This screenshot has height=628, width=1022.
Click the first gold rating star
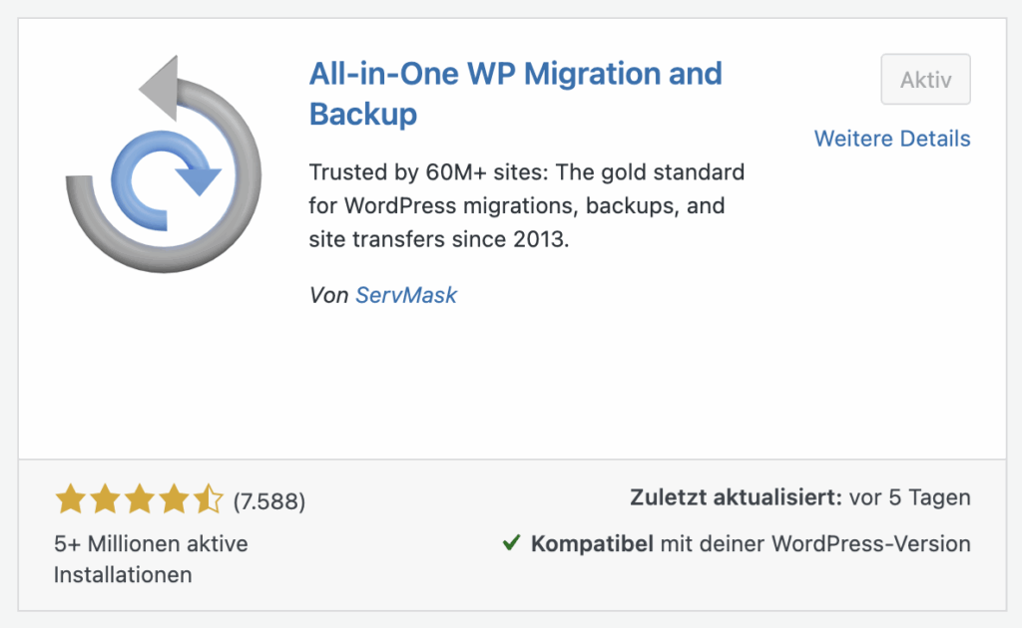pos(70,499)
